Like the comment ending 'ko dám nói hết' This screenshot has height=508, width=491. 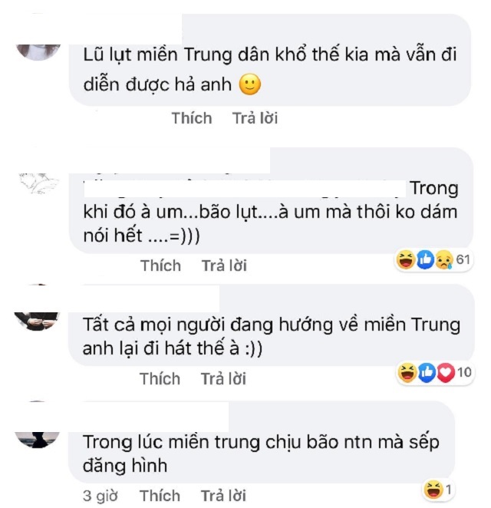tap(160, 266)
